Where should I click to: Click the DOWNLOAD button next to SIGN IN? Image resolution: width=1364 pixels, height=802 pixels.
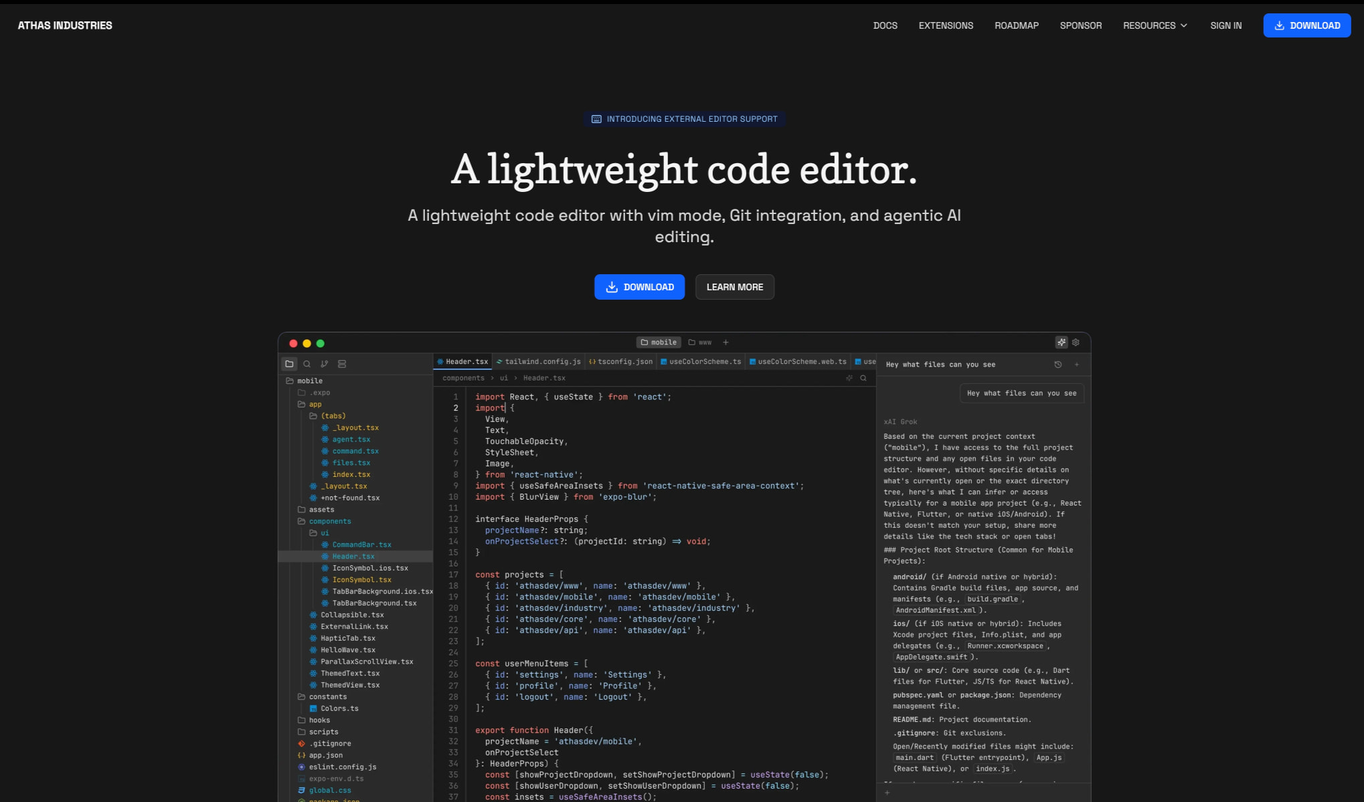tap(1307, 25)
